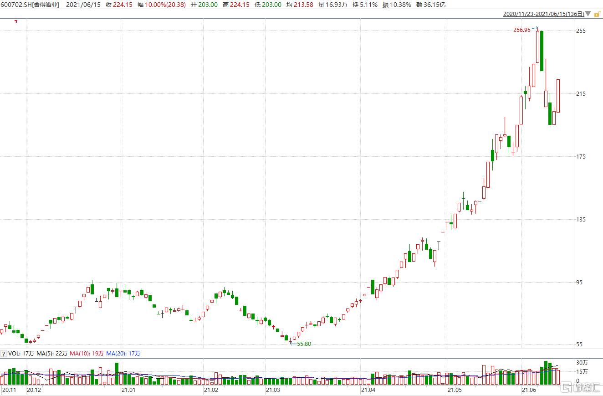Select the 21.03 timeline marker
Viewport: 603px width, 396px height.
(273, 390)
